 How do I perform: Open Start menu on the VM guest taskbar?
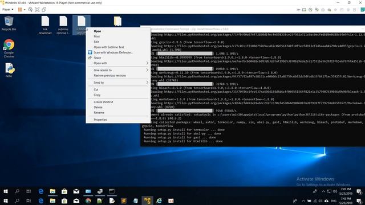coord(6,191)
